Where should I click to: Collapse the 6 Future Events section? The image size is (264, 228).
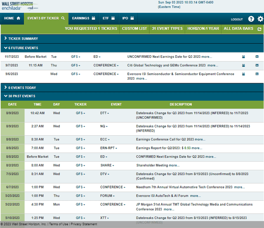click(132, 48)
